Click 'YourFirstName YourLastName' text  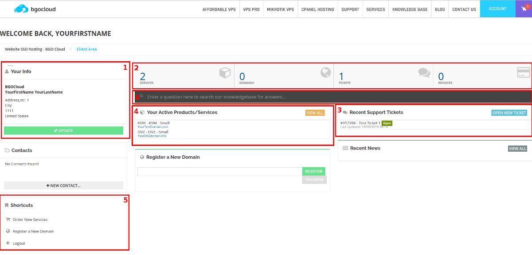(x=34, y=92)
